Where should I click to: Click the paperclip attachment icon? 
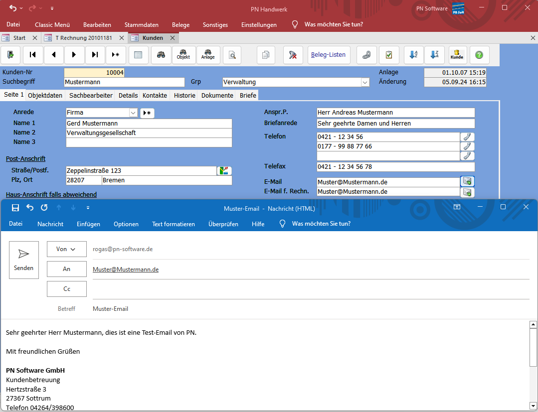click(x=366, y=55)
